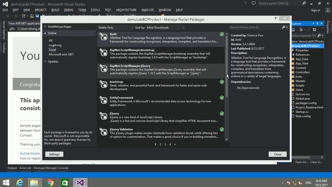Open Google Chrome from the taskbar
The image size is (332, 187).
pyautogui.click(x=50, y=182)
